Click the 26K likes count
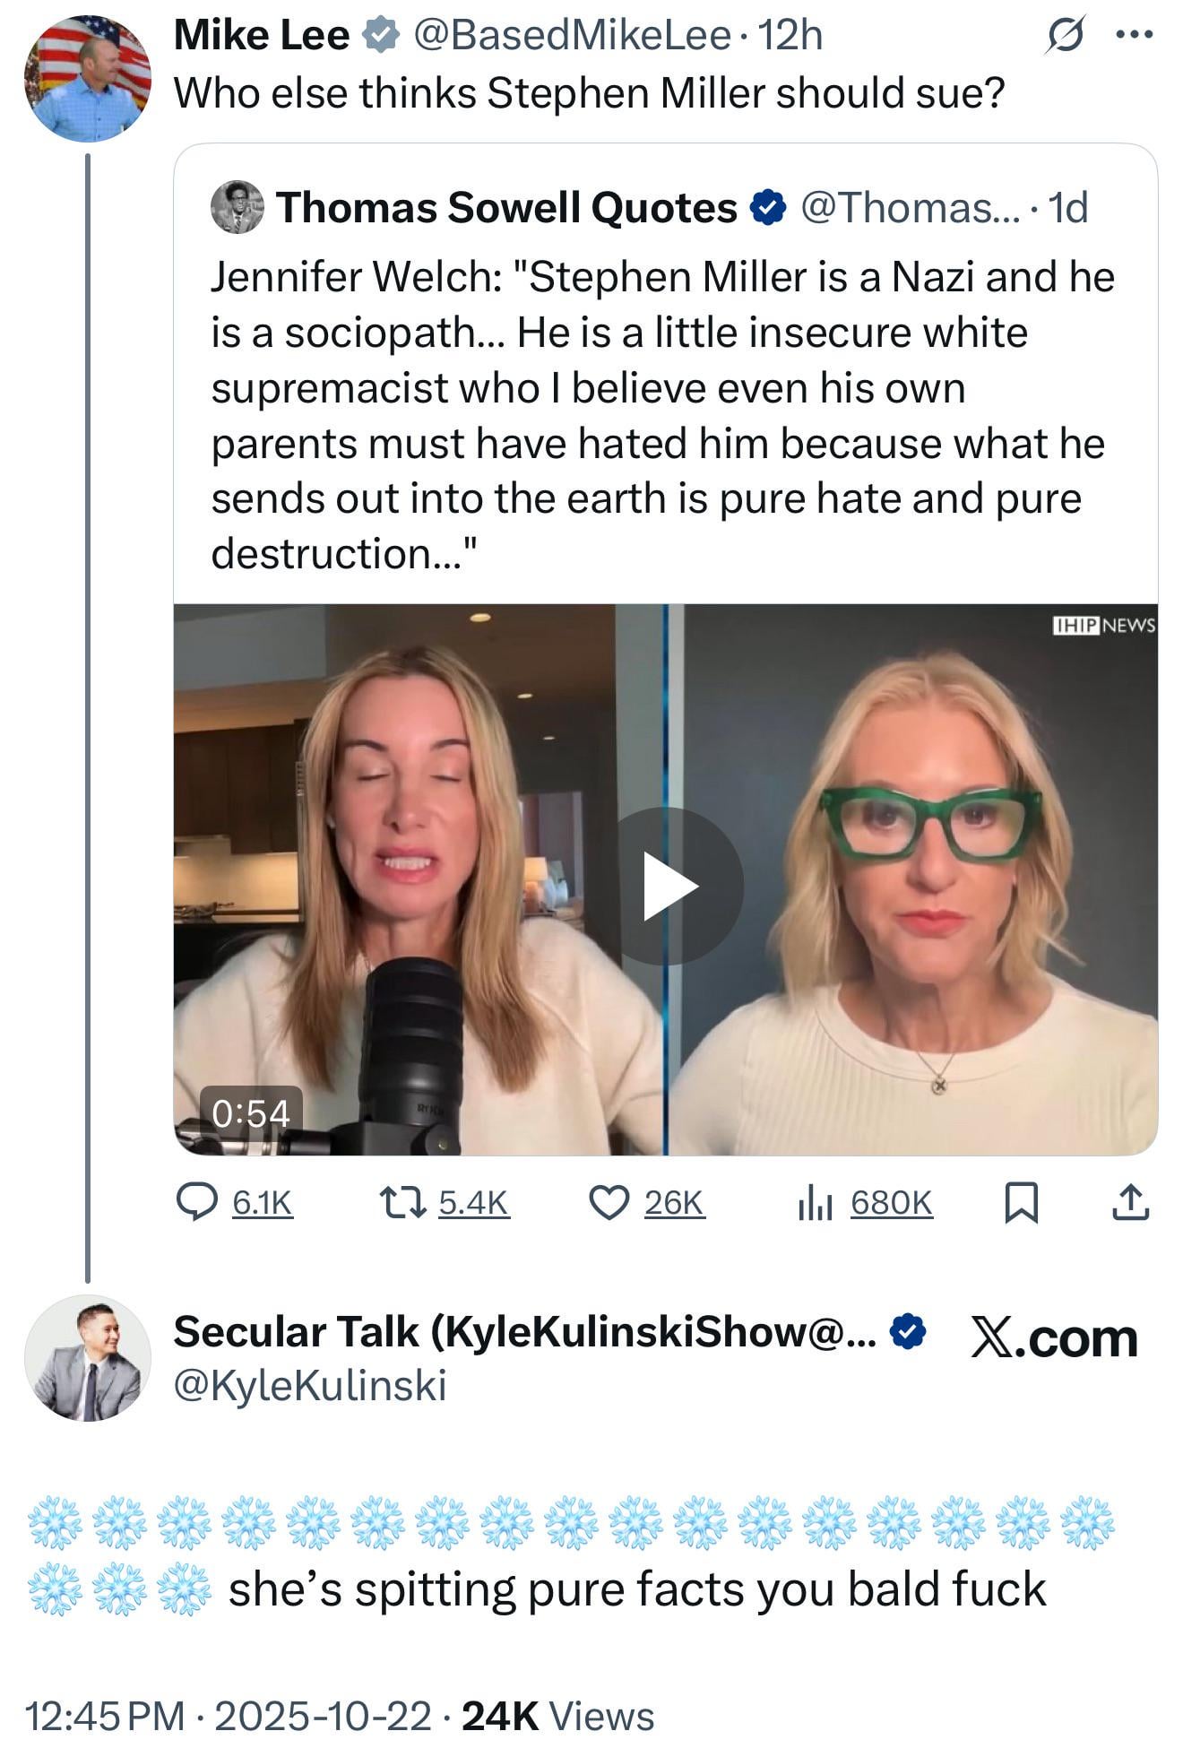Image resolution: width=1183 pixels, height=1757 pixels. (x=674, y=1202)
